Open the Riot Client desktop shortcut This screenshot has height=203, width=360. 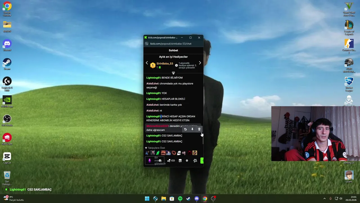coord(7,139)
